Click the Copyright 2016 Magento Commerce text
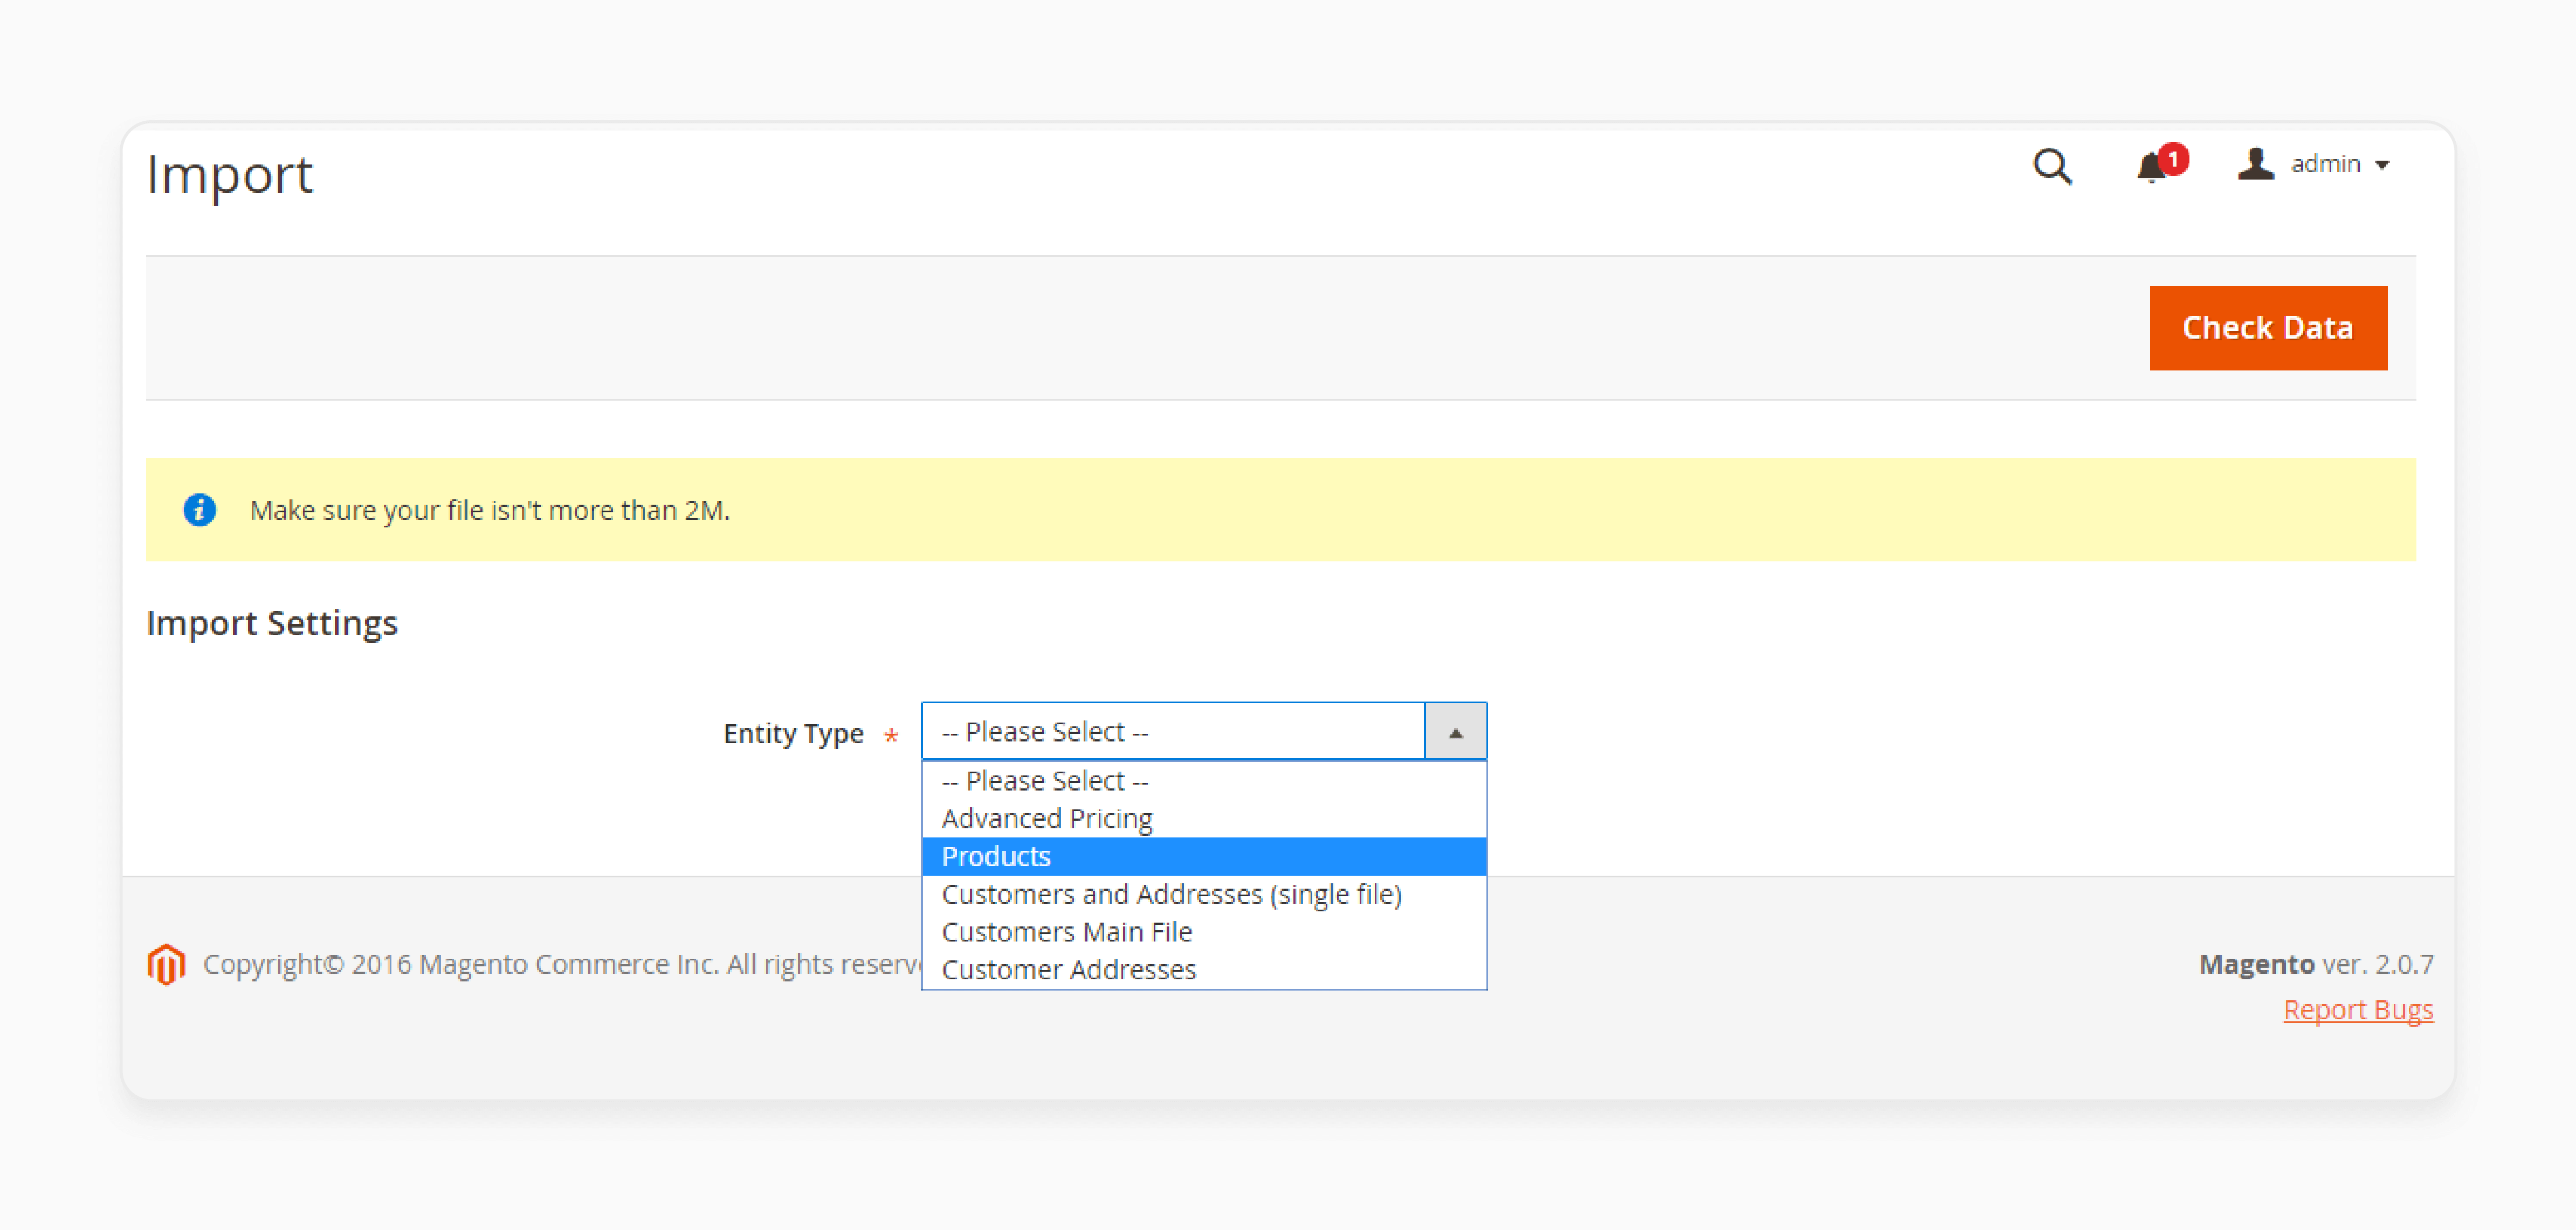The width and height of the screenshot is (2576, 1230). click(x=562, y=964)
